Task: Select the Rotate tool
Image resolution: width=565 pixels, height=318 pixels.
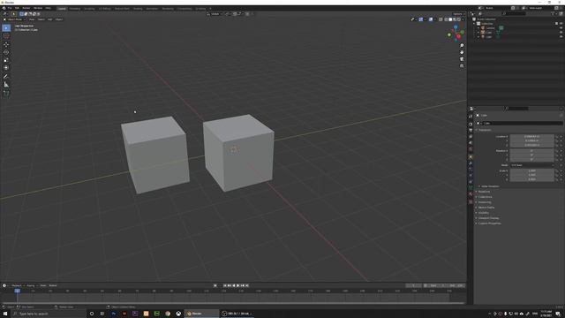Action: [6, 52]
